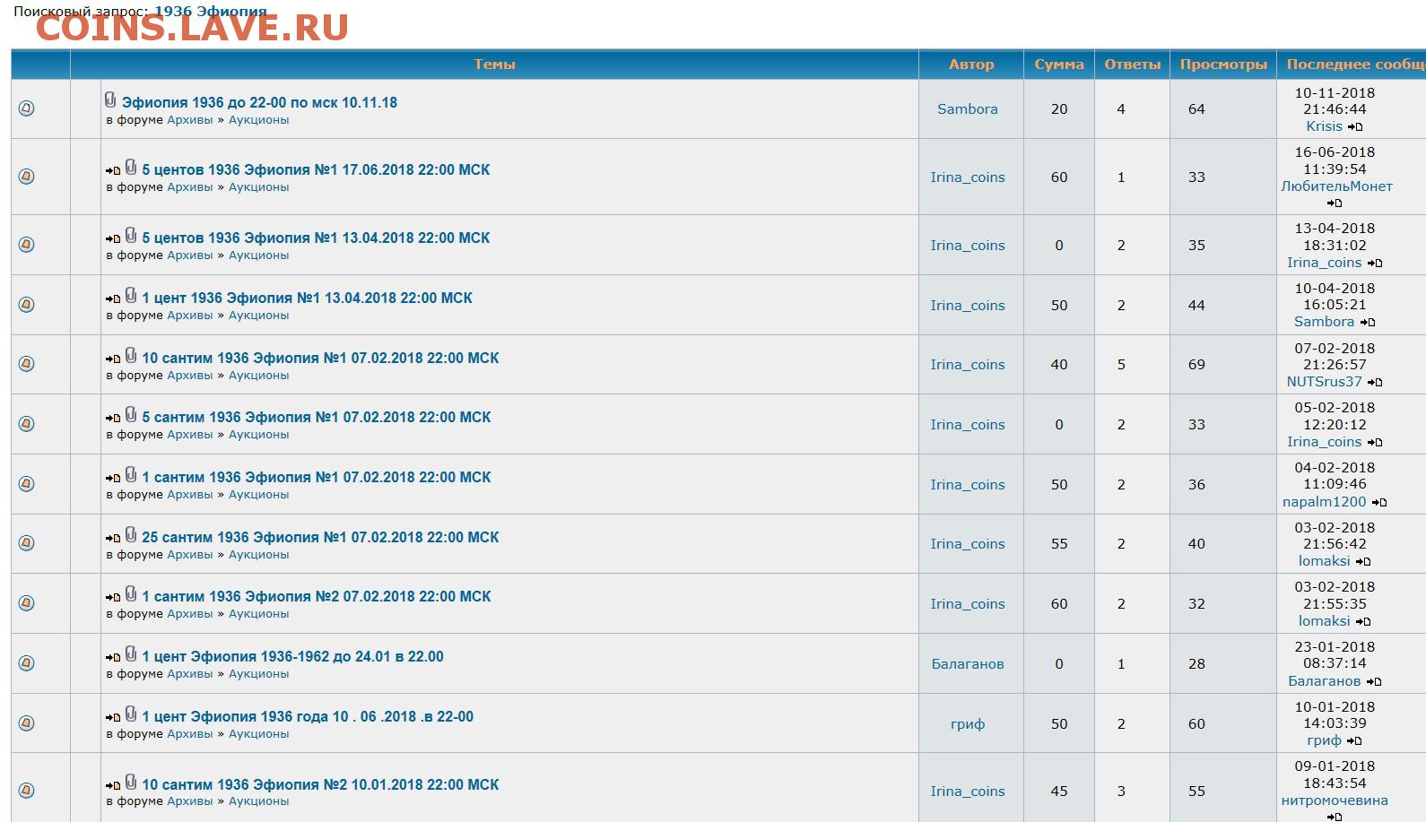Go to the last post by гриф
Screen dimensions: 1426x822
click(x=1354, y=741)
